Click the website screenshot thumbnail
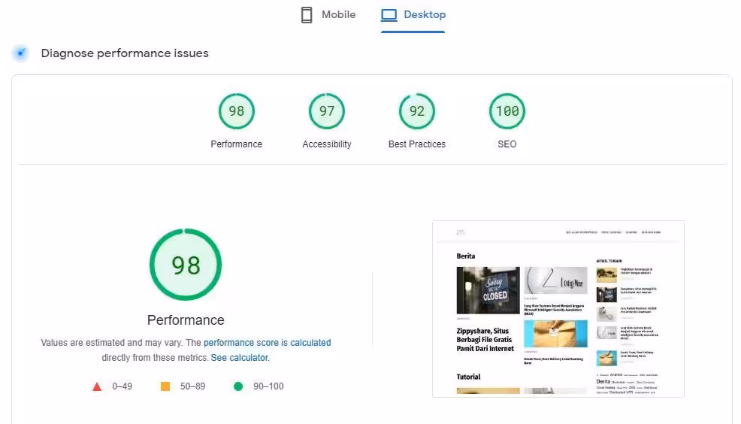 click(558, 309)
